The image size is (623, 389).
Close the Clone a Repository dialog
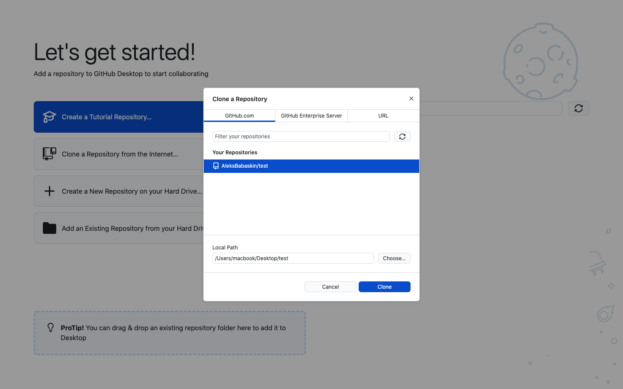click(411, 99)
